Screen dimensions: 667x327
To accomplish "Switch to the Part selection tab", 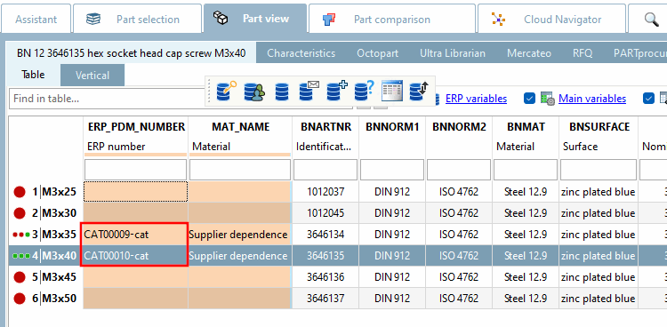I will [137, 20].
